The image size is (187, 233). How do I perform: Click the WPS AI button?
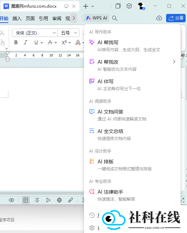96,18
